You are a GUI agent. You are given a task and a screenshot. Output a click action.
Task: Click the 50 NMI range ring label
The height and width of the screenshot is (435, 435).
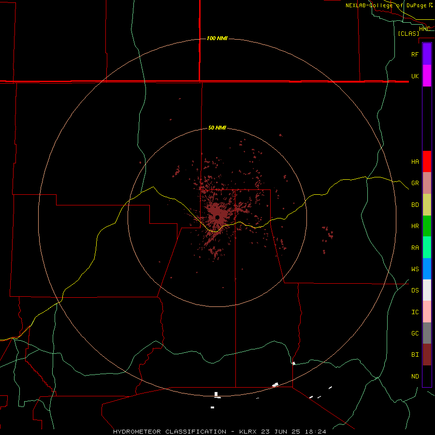pyautogui.click(x=217, y=128)
